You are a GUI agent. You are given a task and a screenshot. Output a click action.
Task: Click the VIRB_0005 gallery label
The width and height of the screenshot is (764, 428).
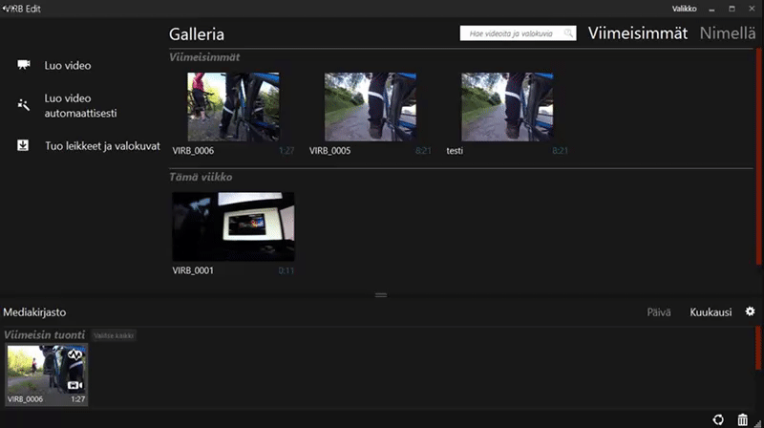click(x=329, y=151)
